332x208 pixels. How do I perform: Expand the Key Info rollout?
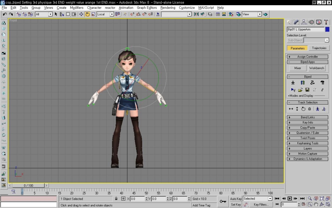(307, 123)
